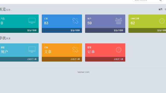166x93 pixels.
Task: Click the search magnifier icon in the keyword box
Action: click(161, 1)
